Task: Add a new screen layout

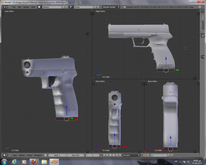Action: pyautogui.click(x=63, y=7)
